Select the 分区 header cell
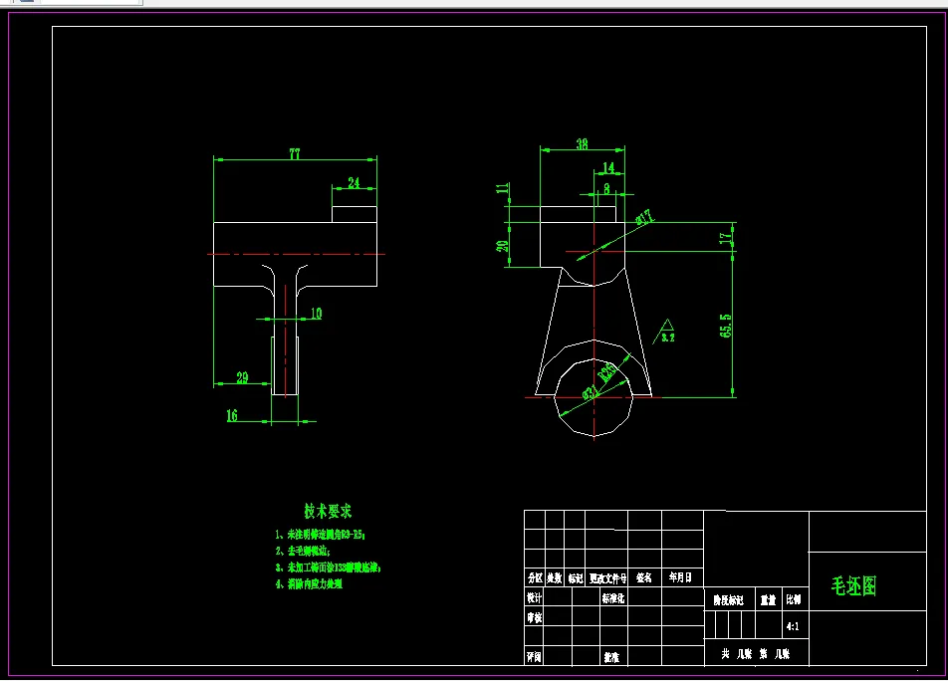Image resolution: width=948 pixels, height=681 pixels. [x=535, y=578]
